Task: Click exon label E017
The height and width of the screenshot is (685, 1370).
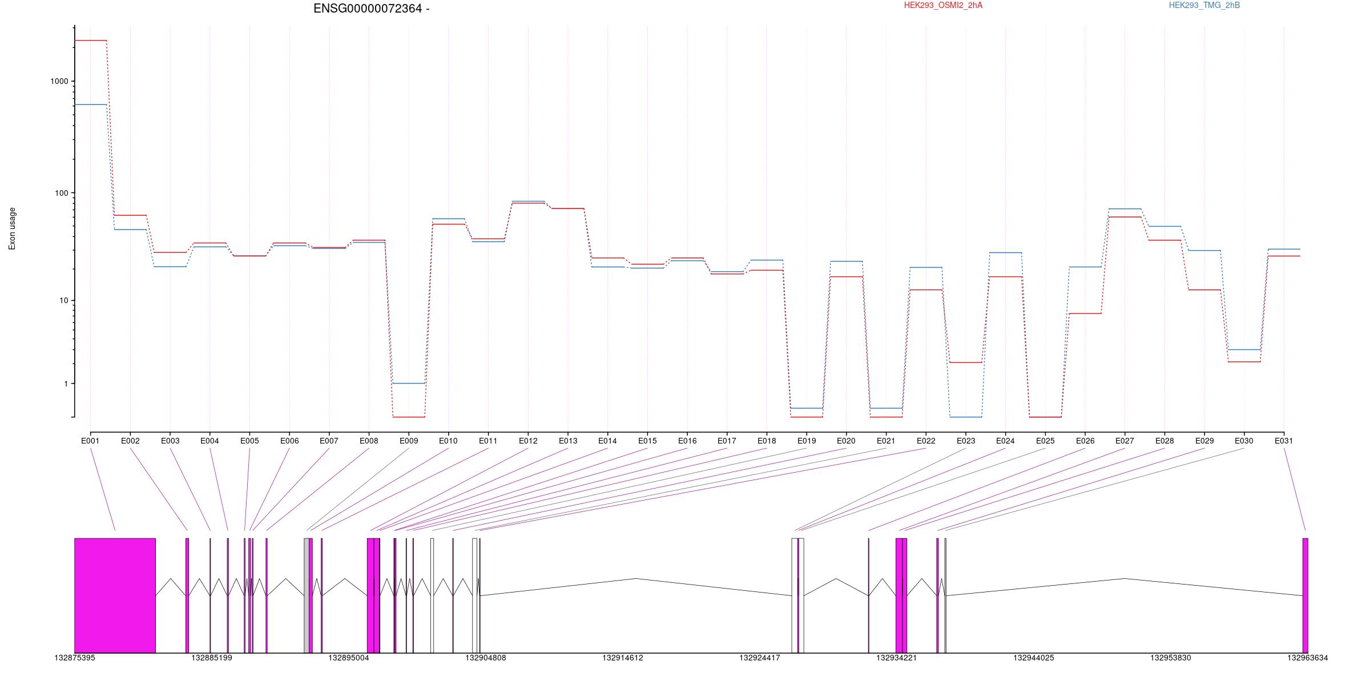Action: point(727,441)
